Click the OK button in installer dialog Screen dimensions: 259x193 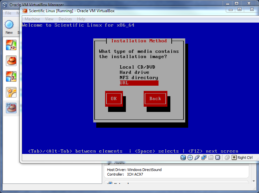tap(114, 98)
